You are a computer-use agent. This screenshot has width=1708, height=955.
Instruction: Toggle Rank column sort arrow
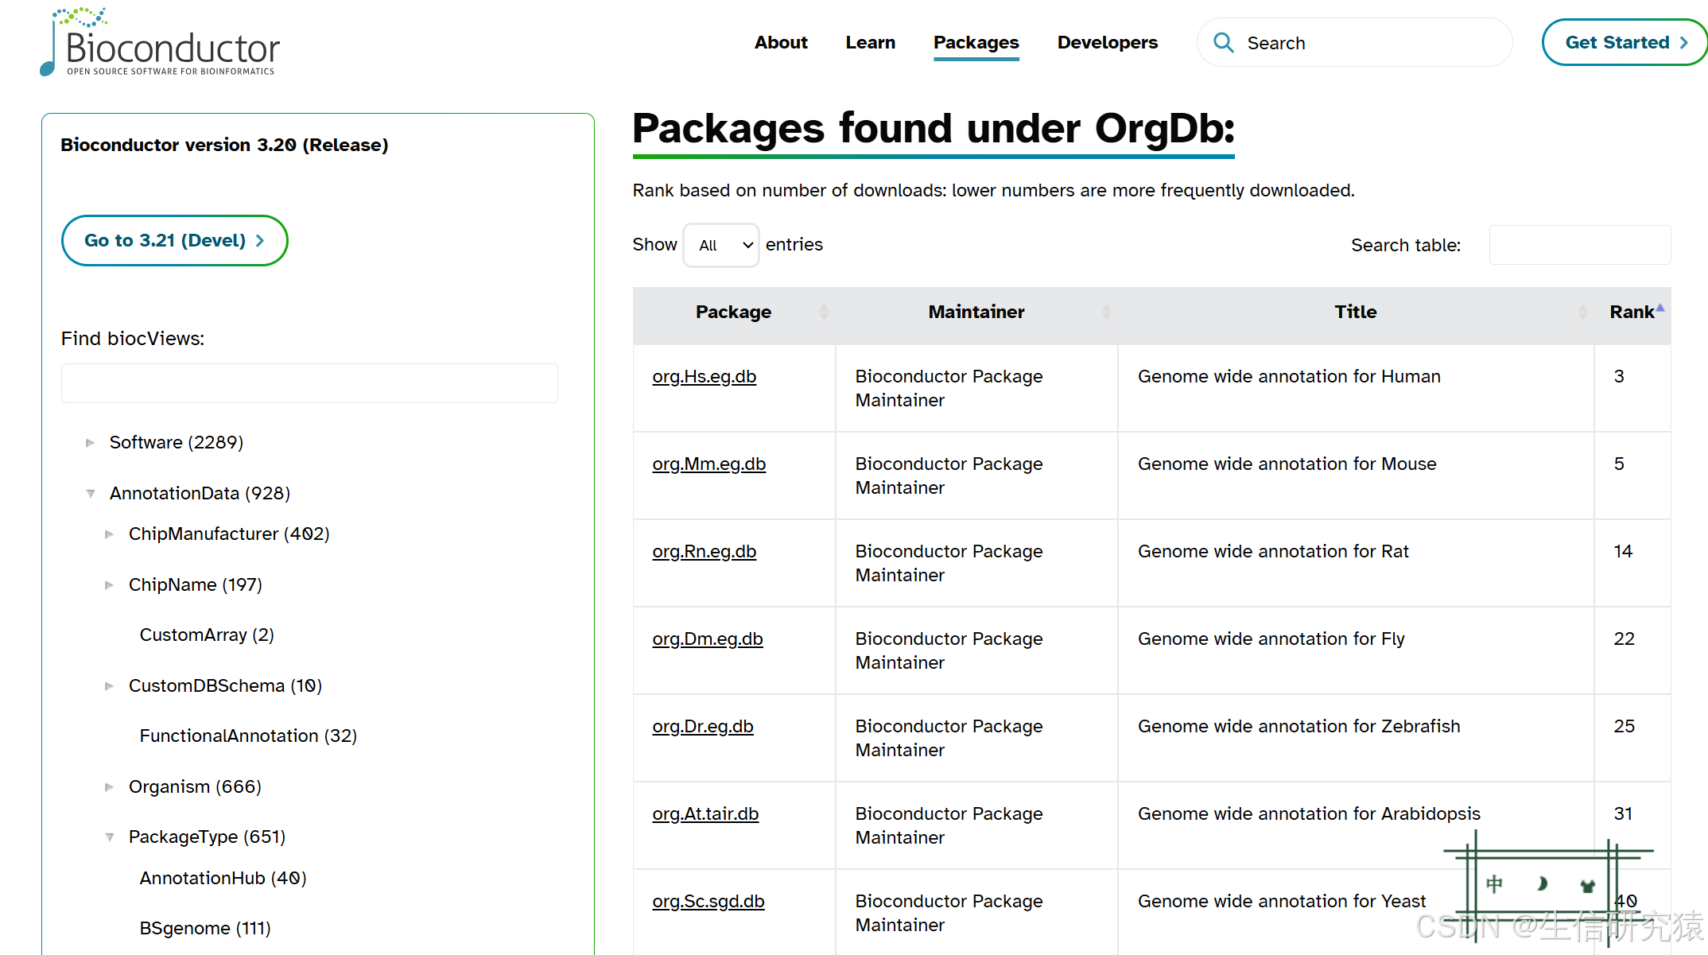coord(1659,309)
